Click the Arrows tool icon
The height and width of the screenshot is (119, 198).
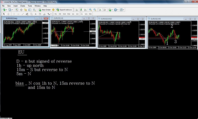(x=48, y=14)
